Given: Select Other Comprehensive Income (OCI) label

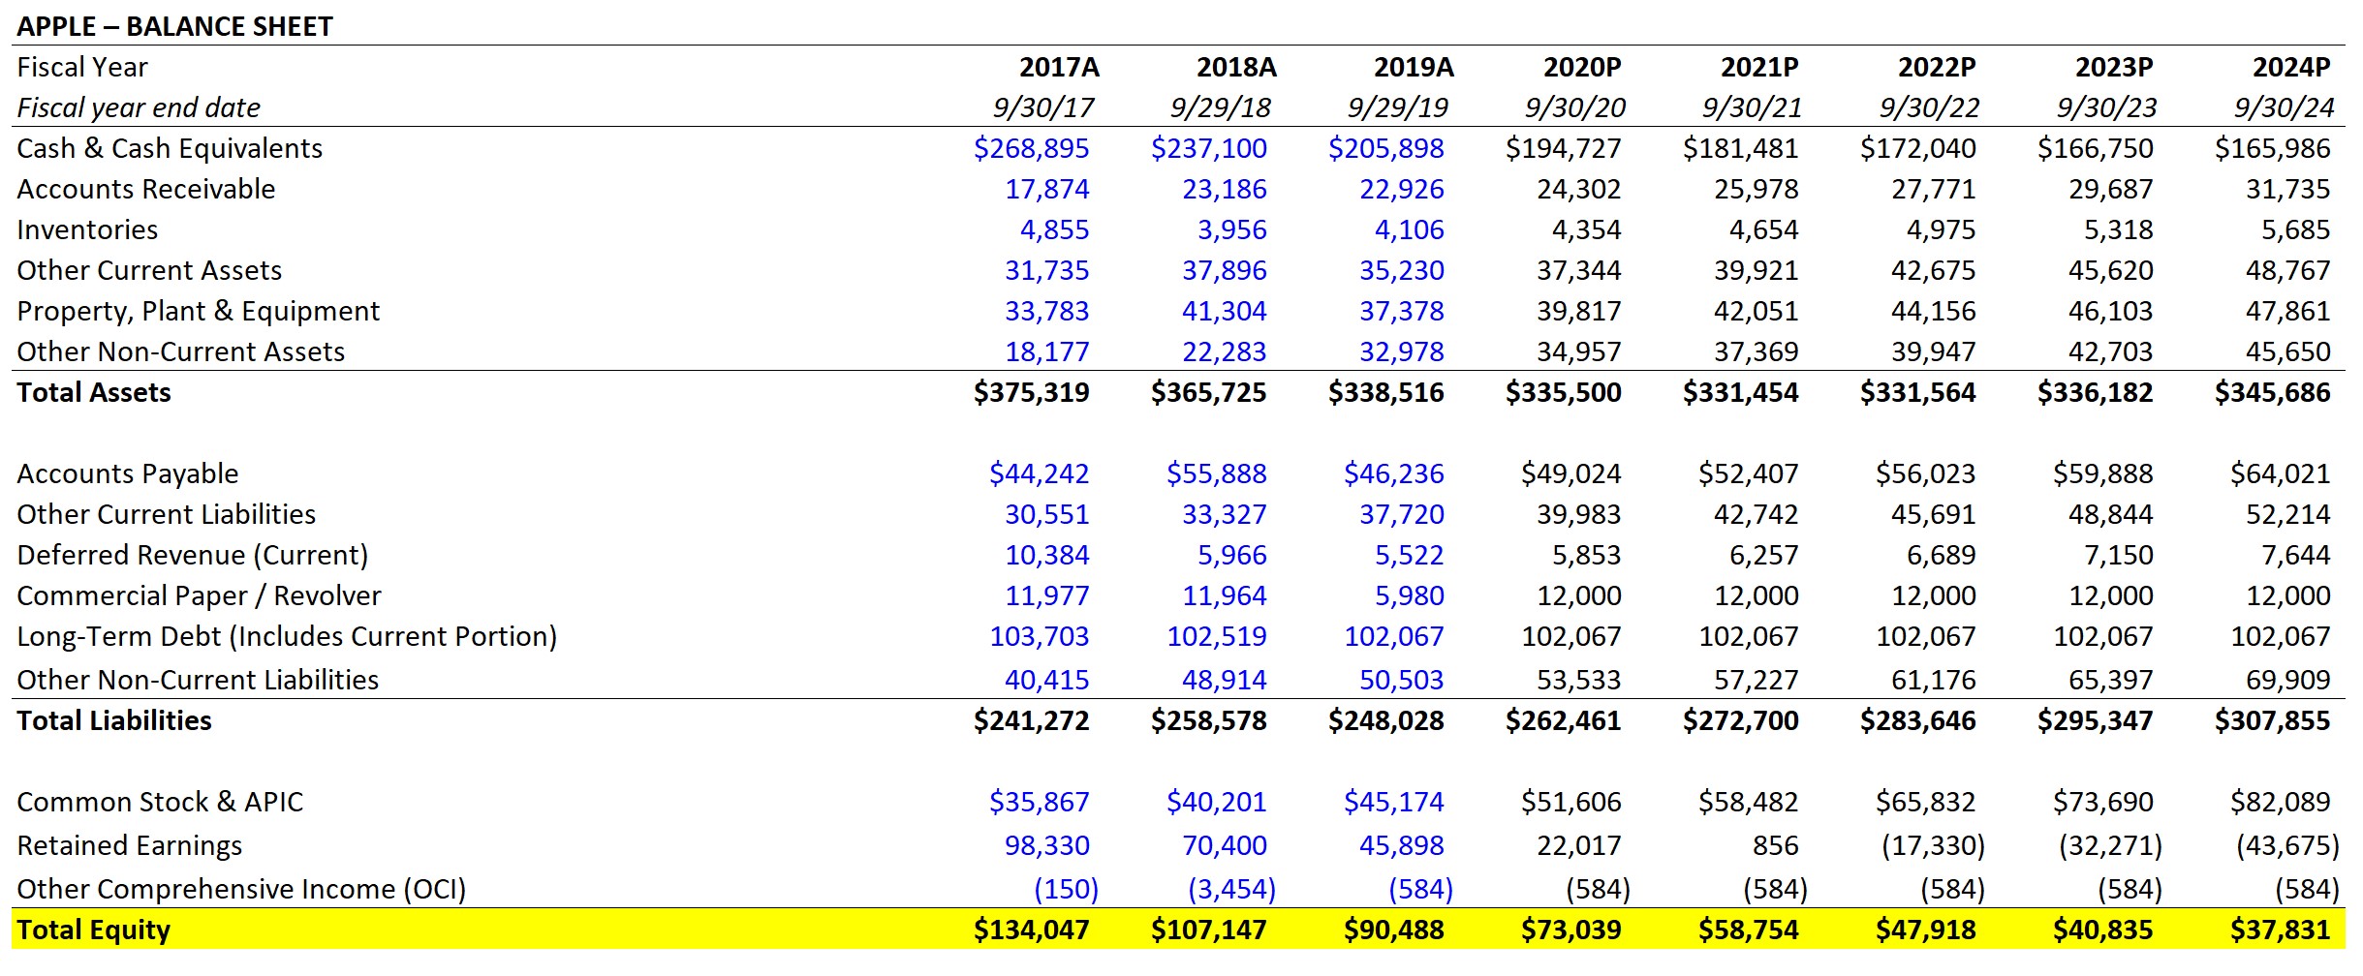Looking at the screenshot, I should (x=241, y=889).
